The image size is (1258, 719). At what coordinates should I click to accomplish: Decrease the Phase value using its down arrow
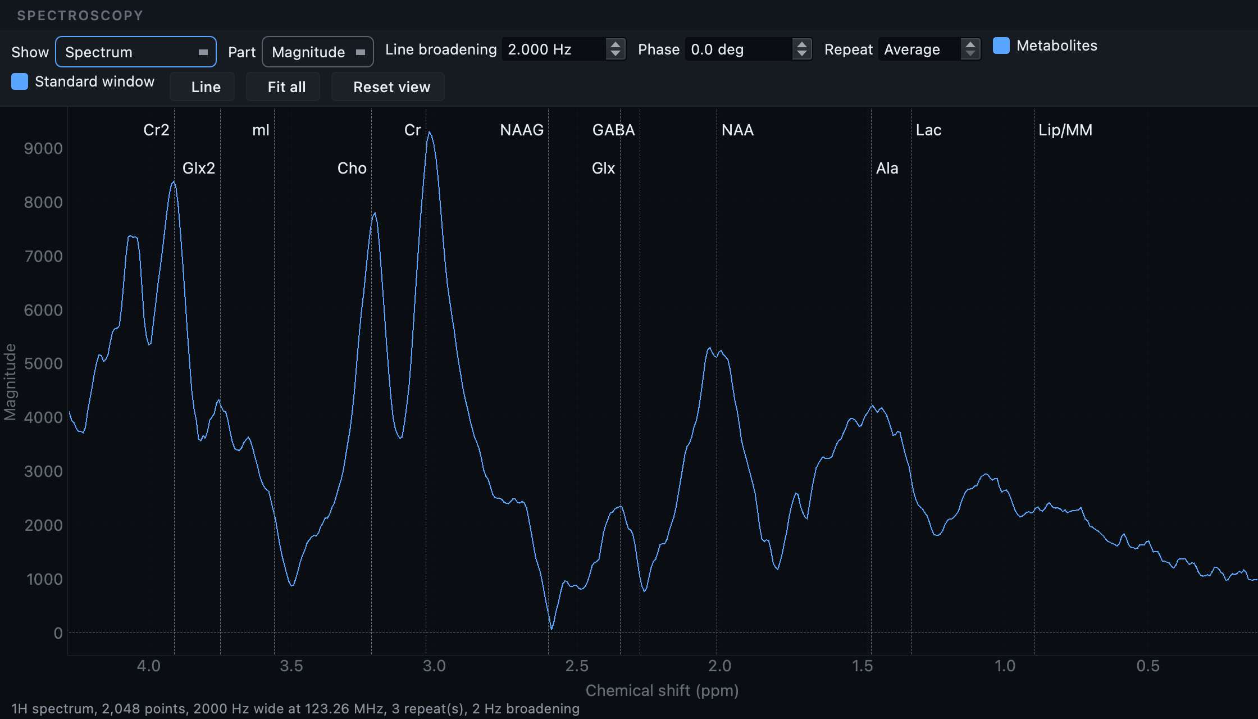coord(802,54)
